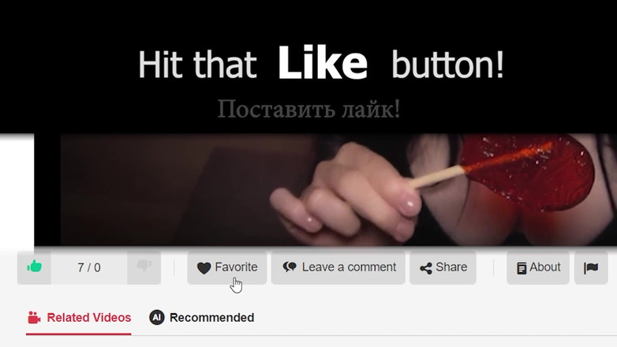Switch to the Recommended tab
Viewport: 617px width, 347px height.
pos(211,318)
